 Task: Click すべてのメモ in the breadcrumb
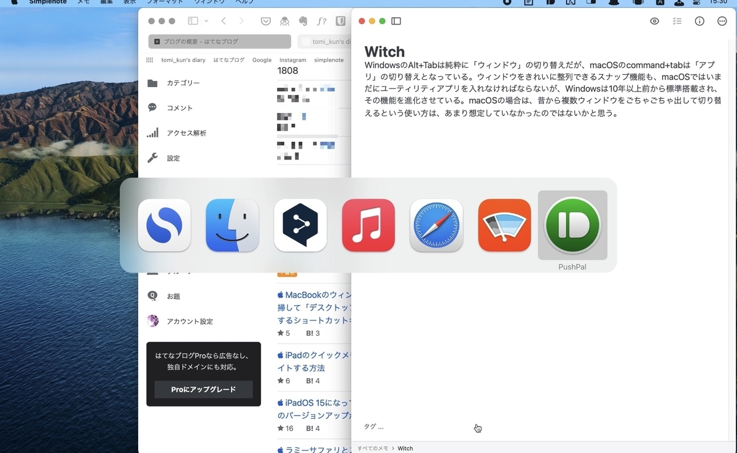click(373, 448)
